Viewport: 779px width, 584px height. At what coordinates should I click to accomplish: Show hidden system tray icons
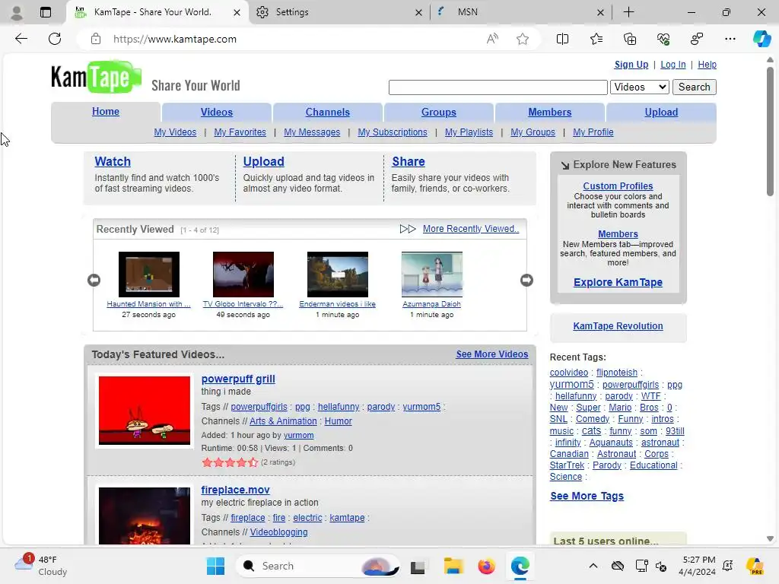(x=593, y=566)
